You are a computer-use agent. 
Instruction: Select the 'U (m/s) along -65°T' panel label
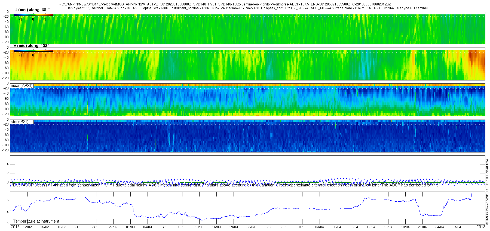32,10
